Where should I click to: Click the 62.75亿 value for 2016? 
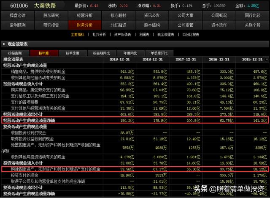(227, 121)
